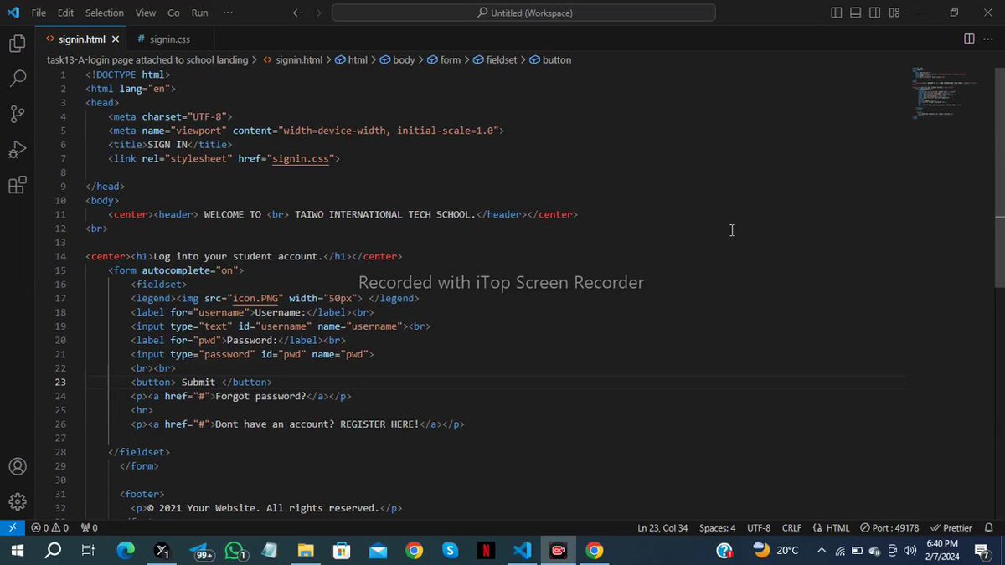This screenshot has width=1005, height=565.
Task: Open the Edit menu
Action: tap(66, 13)
